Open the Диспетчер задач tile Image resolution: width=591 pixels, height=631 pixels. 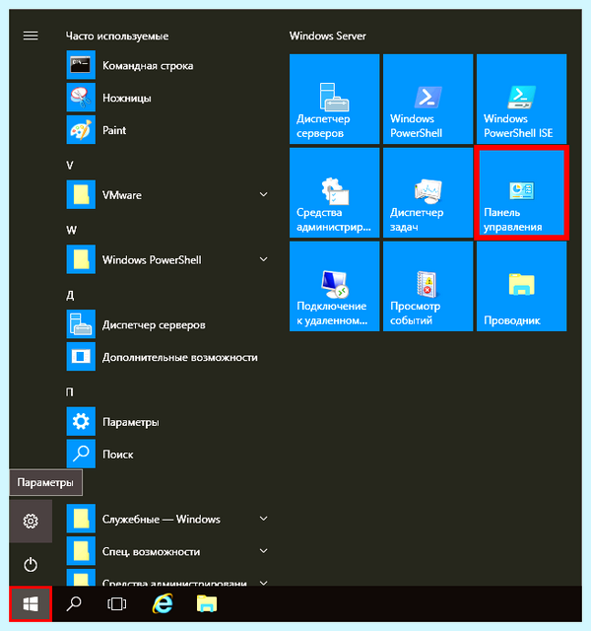[427, 193]
